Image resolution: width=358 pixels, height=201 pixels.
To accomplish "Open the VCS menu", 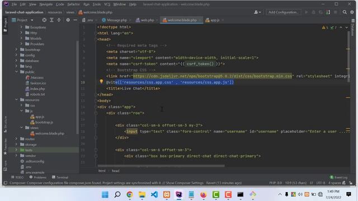I will coord(107,4).
